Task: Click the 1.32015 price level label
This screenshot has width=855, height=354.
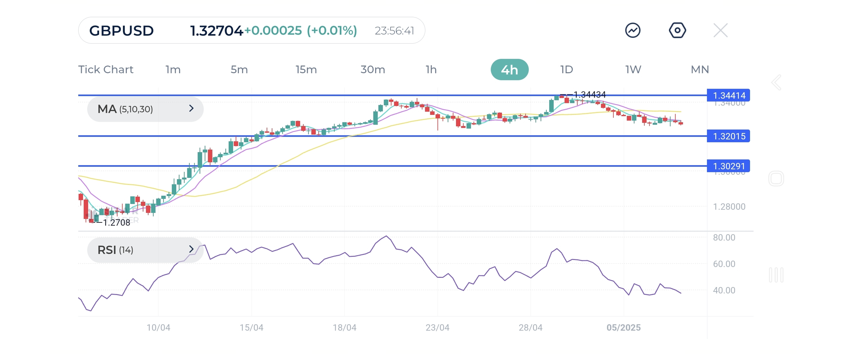Action: pos(728,136)
